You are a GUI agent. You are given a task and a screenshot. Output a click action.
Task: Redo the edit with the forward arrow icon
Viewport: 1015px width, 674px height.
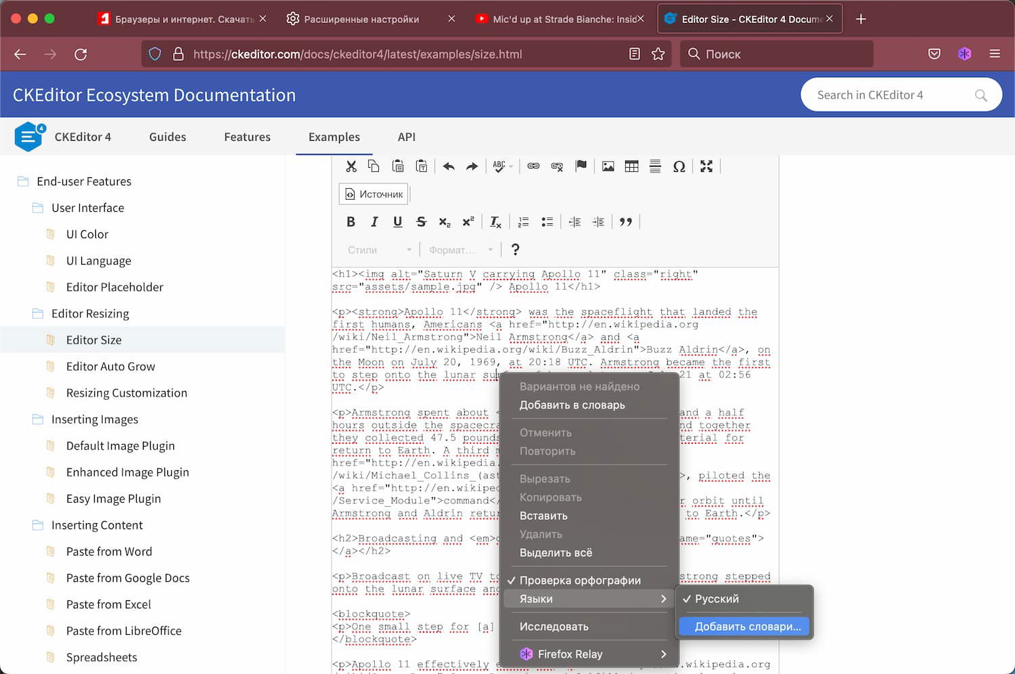pyautogui.click(x=472, y=166)
